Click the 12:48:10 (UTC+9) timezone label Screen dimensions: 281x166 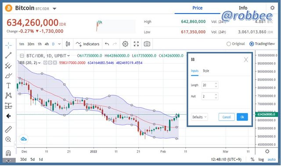[x=226, y=159]
